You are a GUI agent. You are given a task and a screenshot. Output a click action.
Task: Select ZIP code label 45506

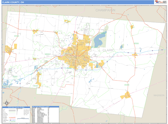tap(69, 68)
